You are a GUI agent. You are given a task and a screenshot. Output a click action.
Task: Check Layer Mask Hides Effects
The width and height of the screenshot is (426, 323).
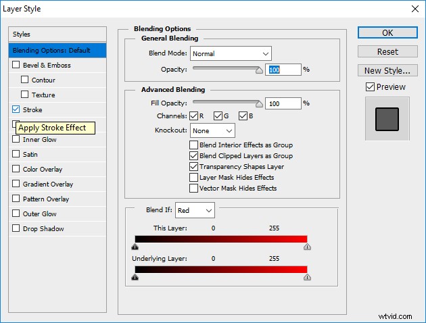(x=193, y=177)
